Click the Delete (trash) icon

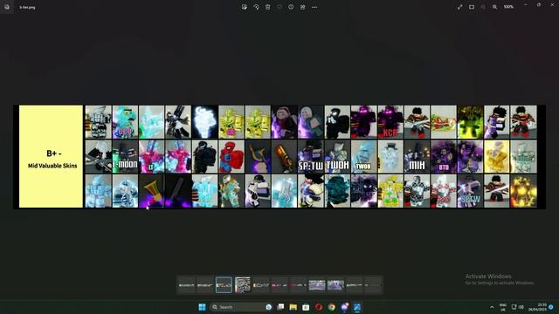(268, 7)
